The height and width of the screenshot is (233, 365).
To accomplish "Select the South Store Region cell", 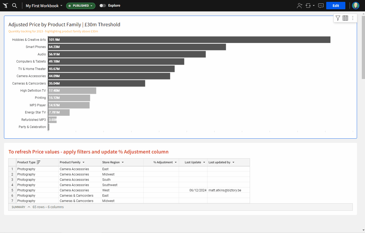I will coord(122,180).
